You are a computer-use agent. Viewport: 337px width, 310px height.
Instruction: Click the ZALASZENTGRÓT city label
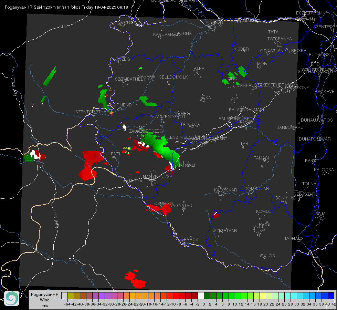[x=167, y=117]
